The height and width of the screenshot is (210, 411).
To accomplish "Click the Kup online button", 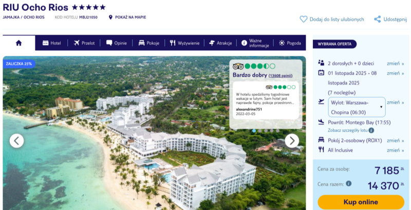I will [361, 202].
